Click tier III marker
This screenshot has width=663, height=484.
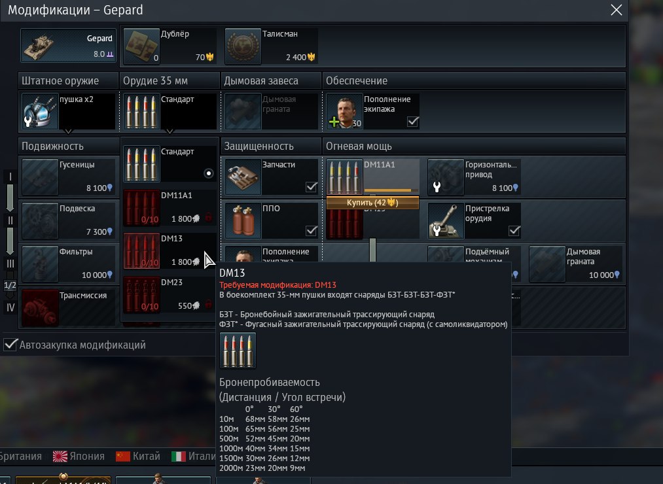tap(10, 264)
